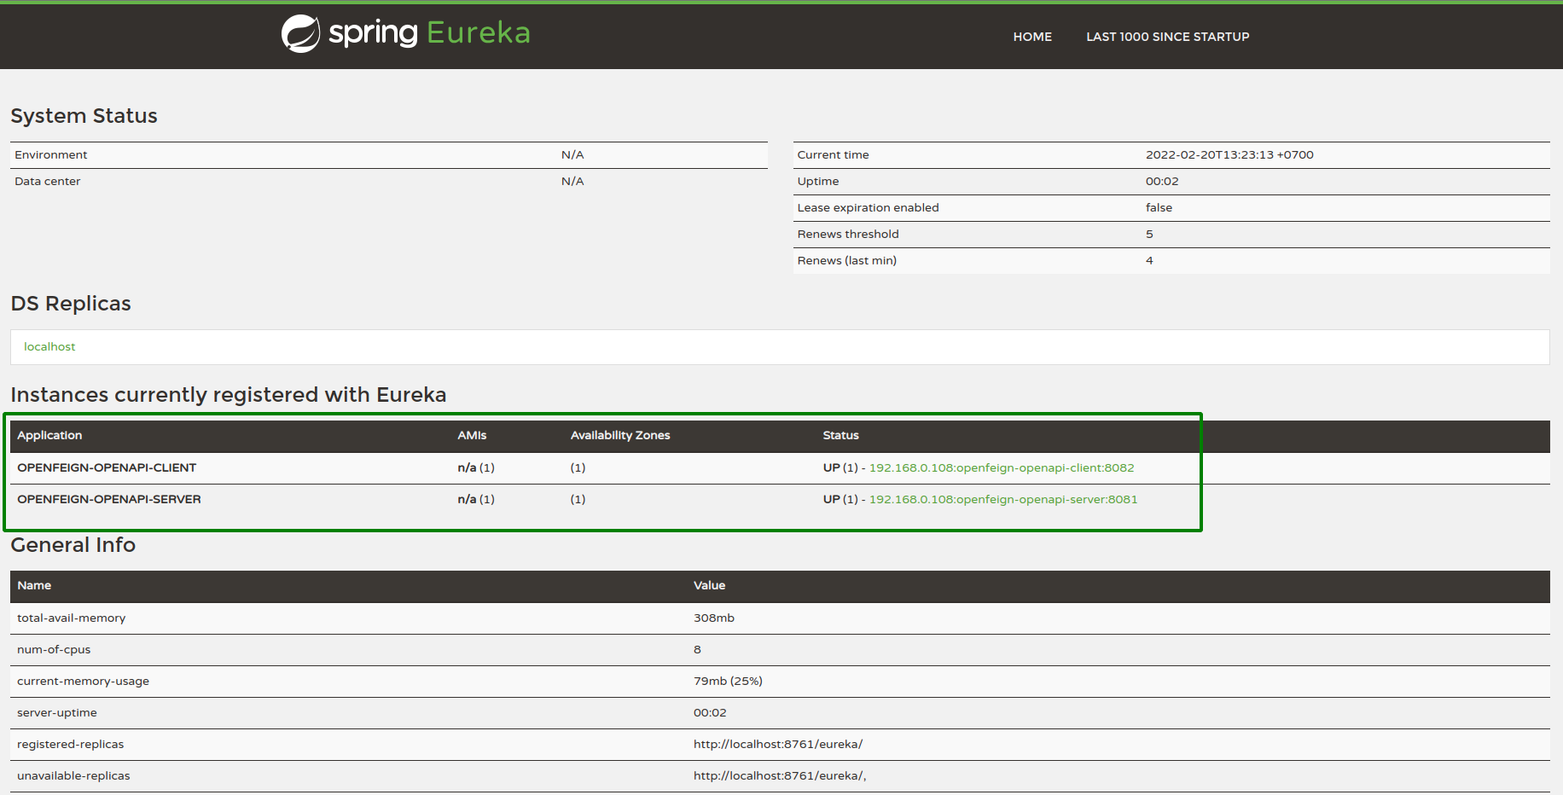The image size is (1563, 795).
Task: Click the OPENFEIGN-OPENAPI-SERVER application name
Action: tap(109, 500)
